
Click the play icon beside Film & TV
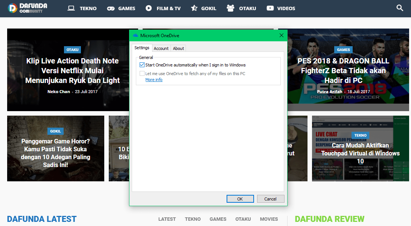(x=149, y=8)
